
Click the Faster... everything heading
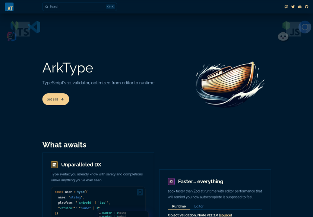(200, 182)
